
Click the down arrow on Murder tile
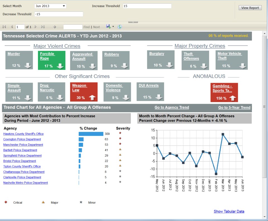tap(27, 65)
